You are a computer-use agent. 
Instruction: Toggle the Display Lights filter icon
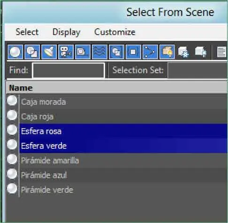pyautogui.click(x=49, y=52)
